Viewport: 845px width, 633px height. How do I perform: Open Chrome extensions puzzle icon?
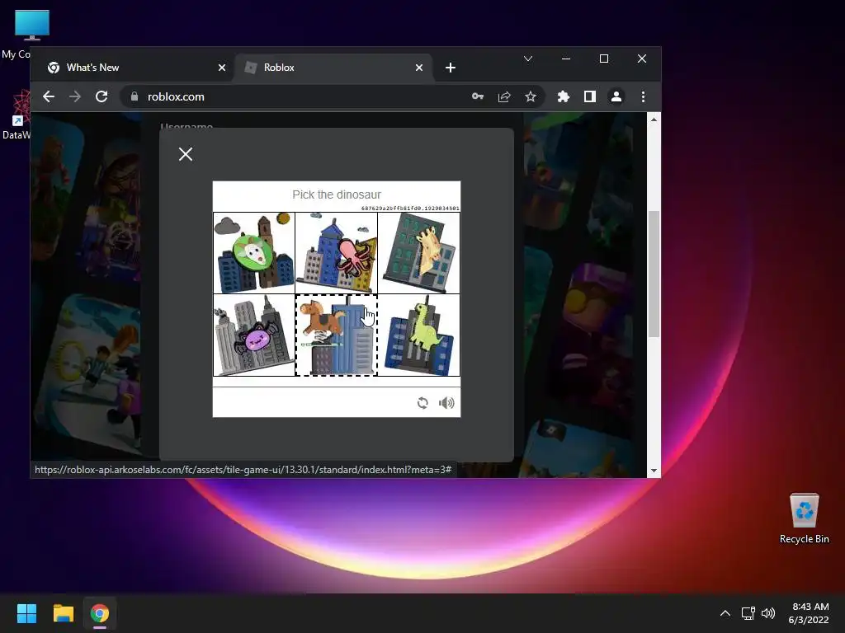click(563, 97)
